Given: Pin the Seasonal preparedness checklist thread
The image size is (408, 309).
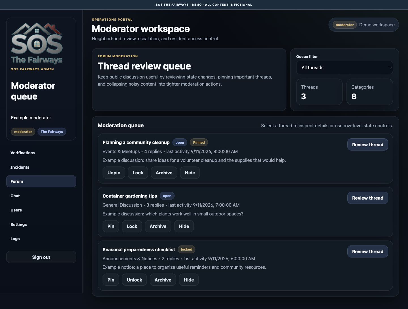Looking at the screenshot, I should [111, 280].
